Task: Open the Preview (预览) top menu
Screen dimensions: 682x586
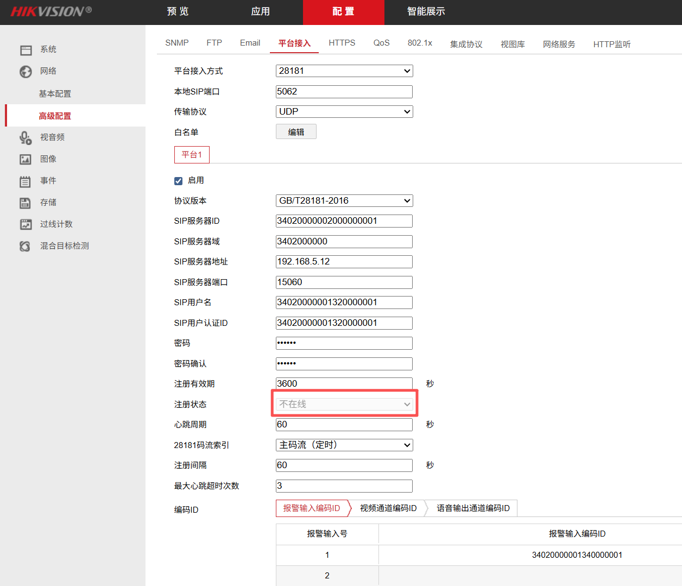Action: tap(178, 12)
